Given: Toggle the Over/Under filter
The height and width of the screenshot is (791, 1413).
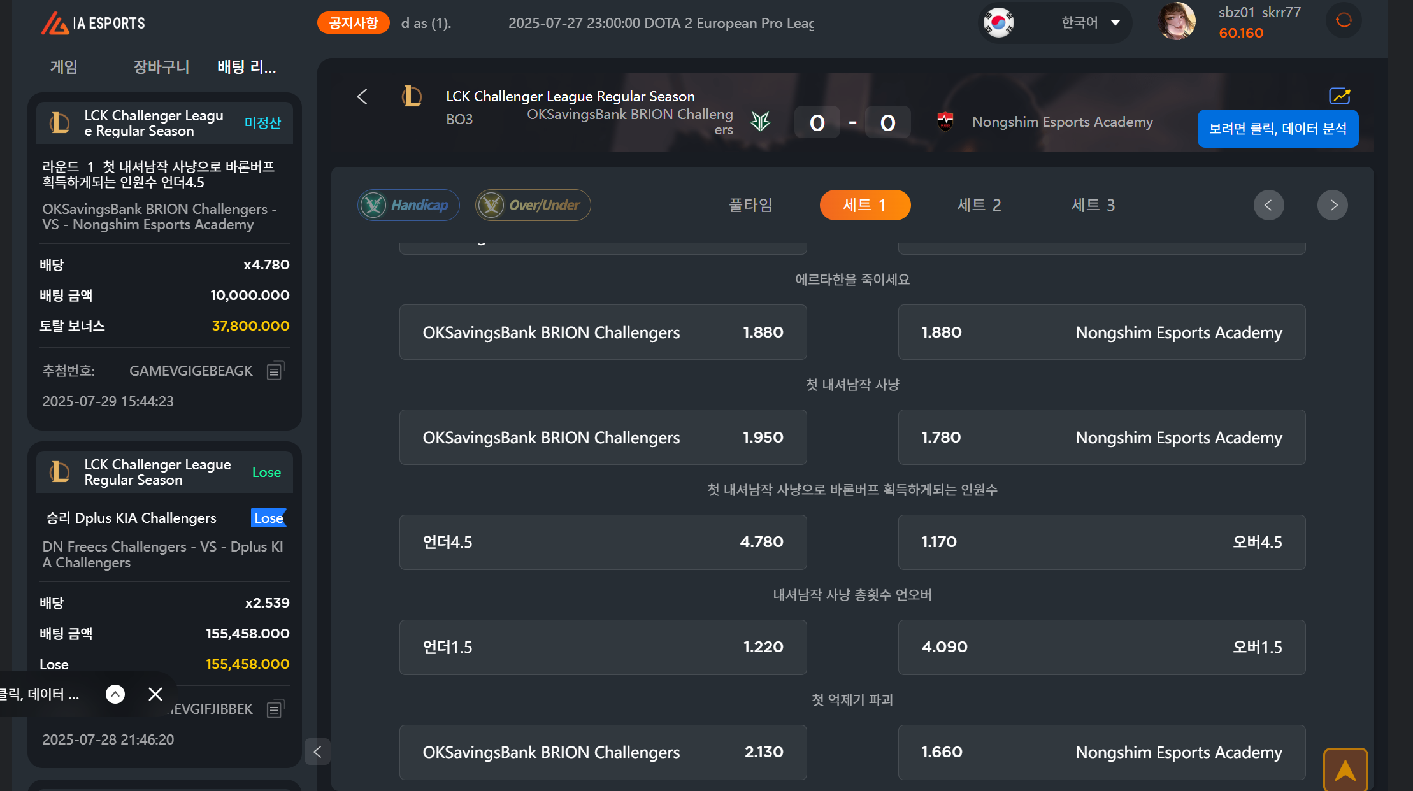Looking at the screenshot, I should (x=533, y=205).
